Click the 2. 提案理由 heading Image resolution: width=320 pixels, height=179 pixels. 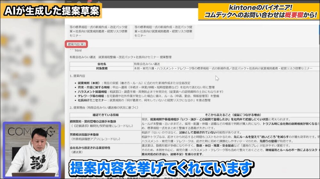coord(104,108)
